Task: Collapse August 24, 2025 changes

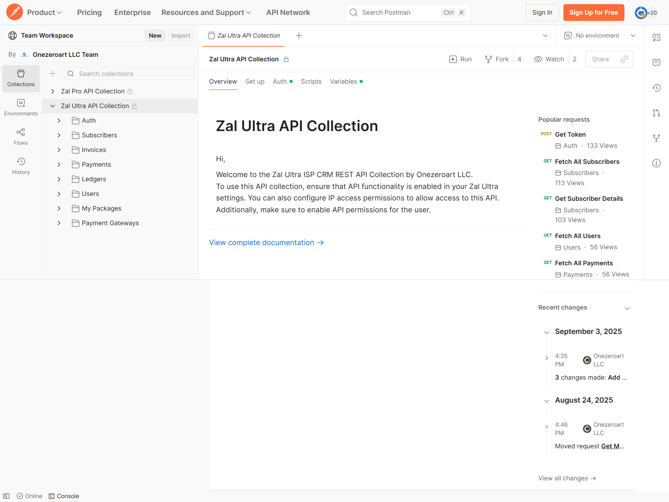Action: tap(547, 401)
